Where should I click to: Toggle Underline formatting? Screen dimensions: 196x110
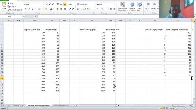(33, 9)
